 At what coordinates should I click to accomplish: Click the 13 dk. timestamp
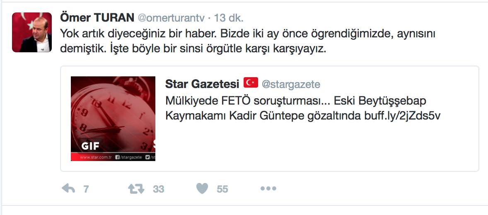tap(229, 18)
